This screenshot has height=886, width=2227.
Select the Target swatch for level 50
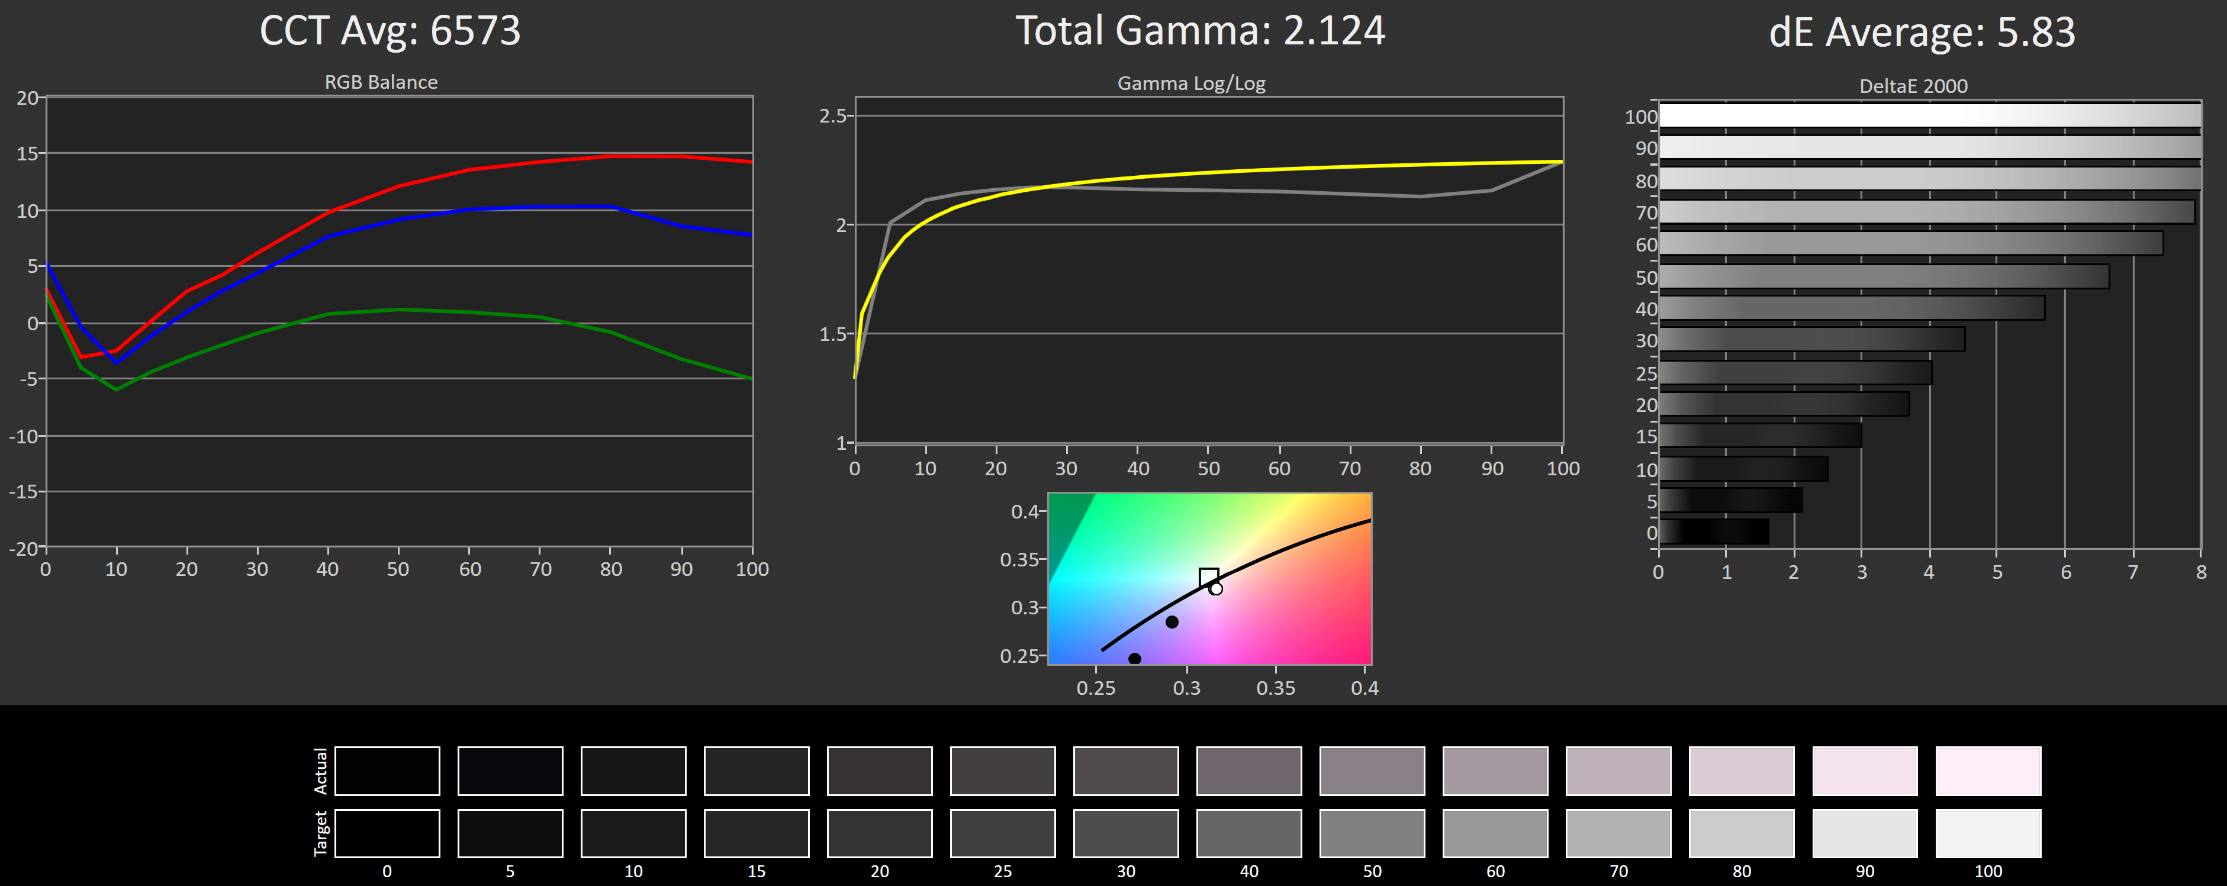click(1372, 832)
